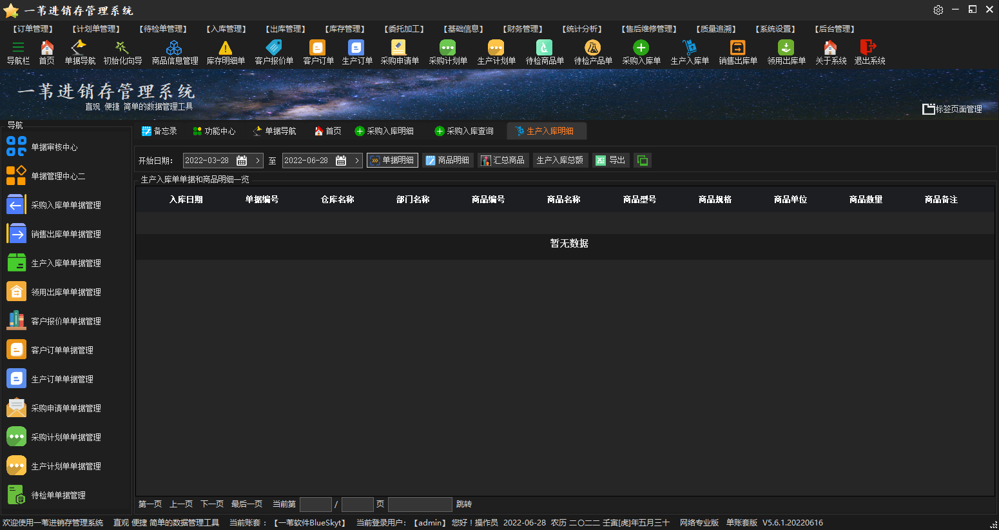Open 标签页面管理 at banner right
This screenshot has height=530, width=999.
click(953, 109)
